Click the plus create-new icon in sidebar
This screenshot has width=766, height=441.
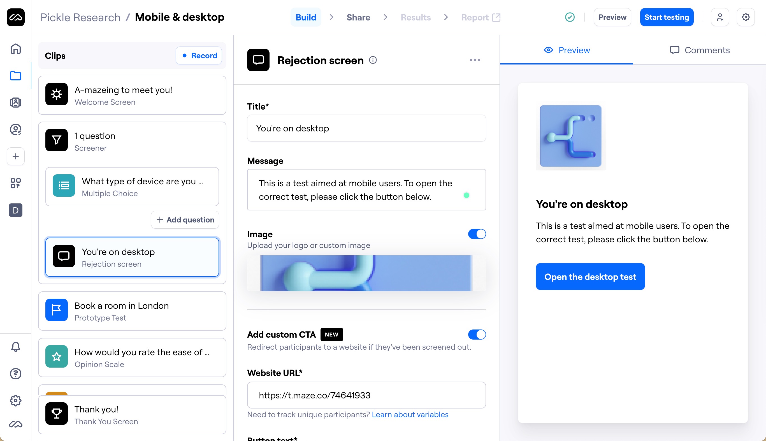pyautogui.click(x=15, y=156)
